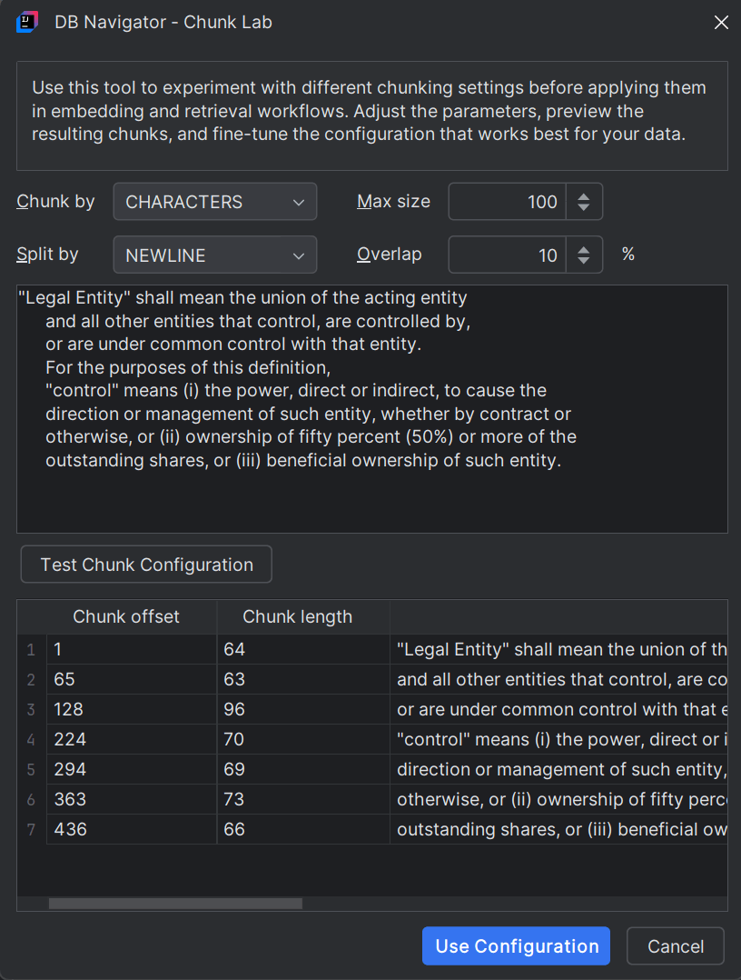Click the chunk length cell 63
The width and height of the screenshot is (741, 980).
303,679
